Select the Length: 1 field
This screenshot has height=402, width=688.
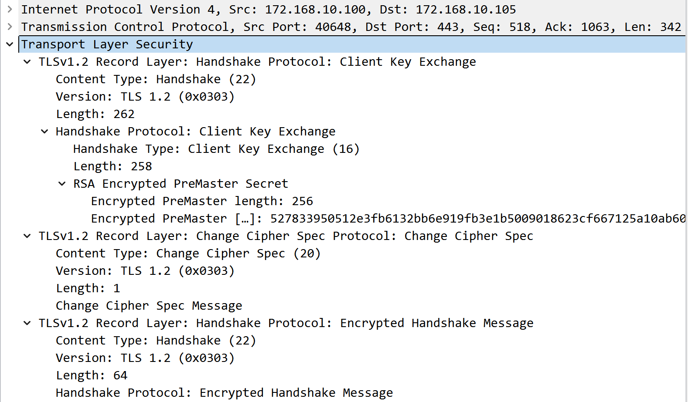(x=88, y=288)
